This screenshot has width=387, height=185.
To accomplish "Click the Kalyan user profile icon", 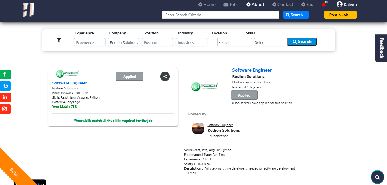I will [339, 4].
